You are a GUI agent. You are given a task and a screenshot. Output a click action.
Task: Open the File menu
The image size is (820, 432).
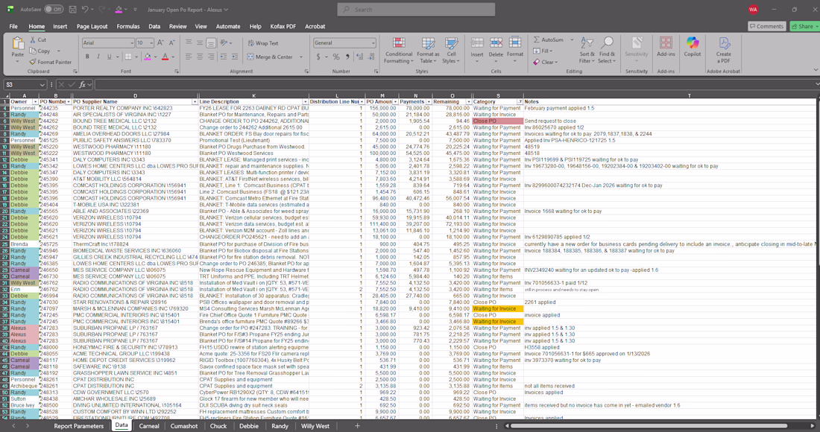pos(13,26)
